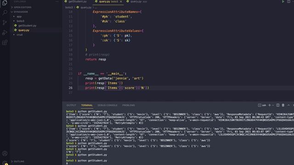The image size is (294, 165).
Task: Add a new terminal with plus icon
Action: [270, 105]
